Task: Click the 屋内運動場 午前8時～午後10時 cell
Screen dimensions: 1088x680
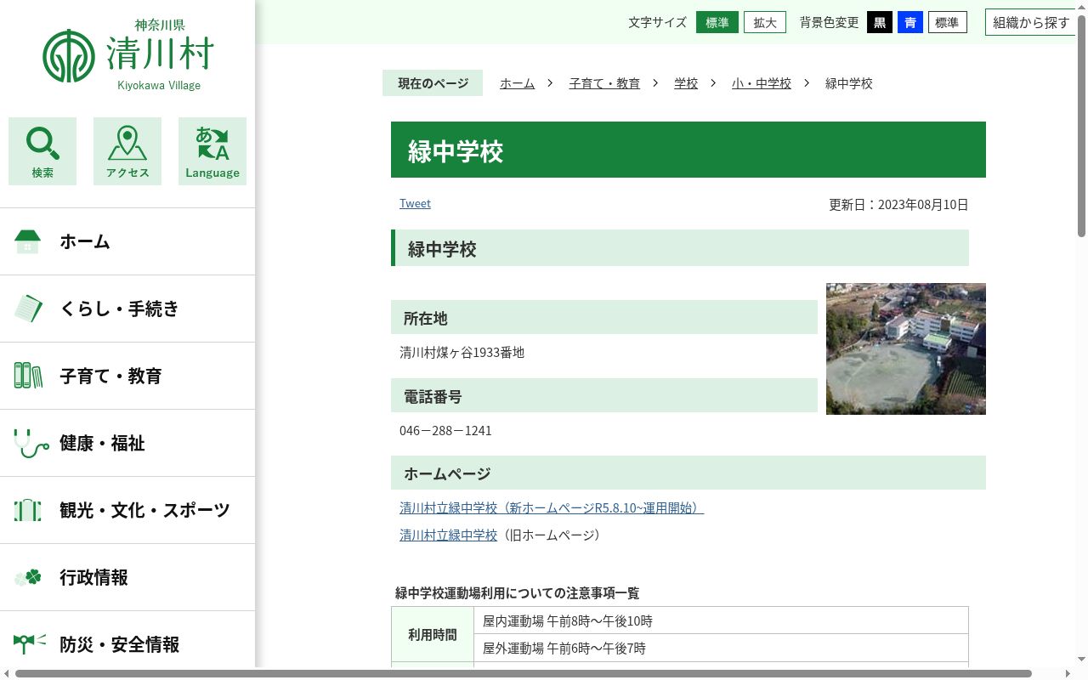Action: [x=721, y=620]
